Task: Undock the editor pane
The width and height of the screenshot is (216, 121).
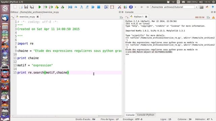Action: pos(120,12)
